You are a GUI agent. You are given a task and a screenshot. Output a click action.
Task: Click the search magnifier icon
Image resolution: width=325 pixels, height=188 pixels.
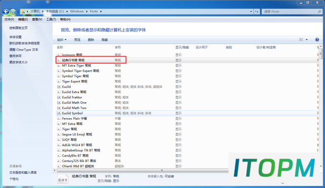(319, 12)
